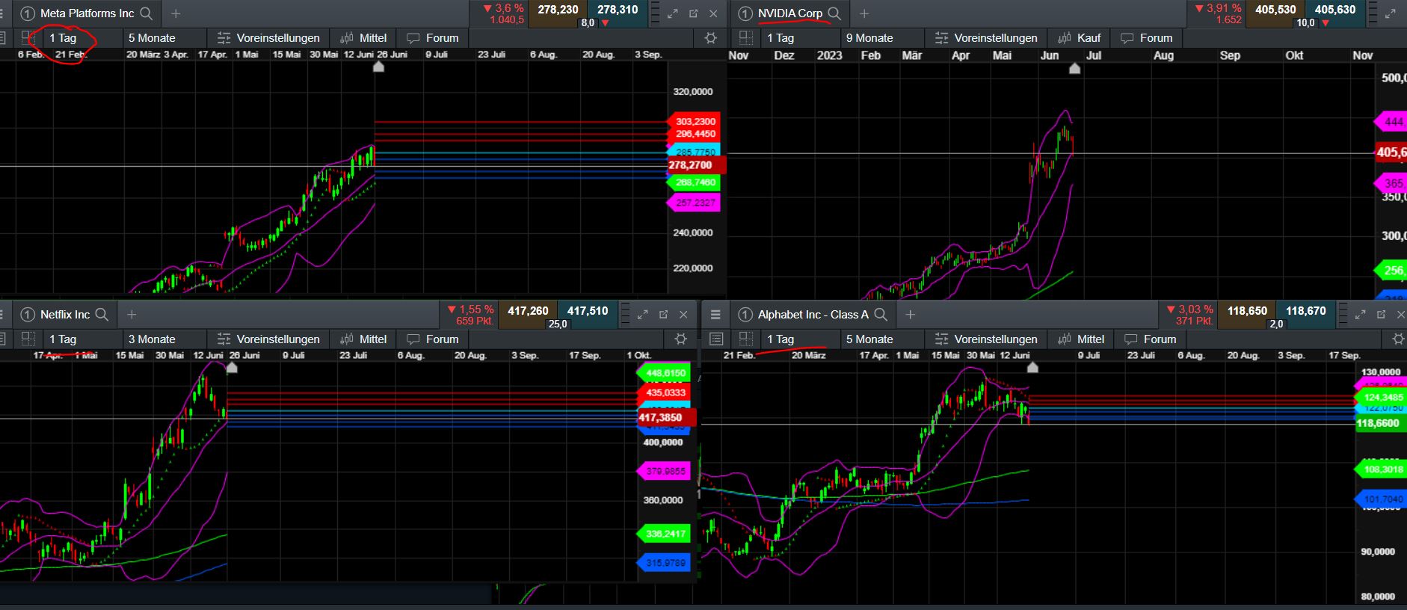
Task: Open Forum in Alphabet chart
Action: click(x=1151, y=339)
